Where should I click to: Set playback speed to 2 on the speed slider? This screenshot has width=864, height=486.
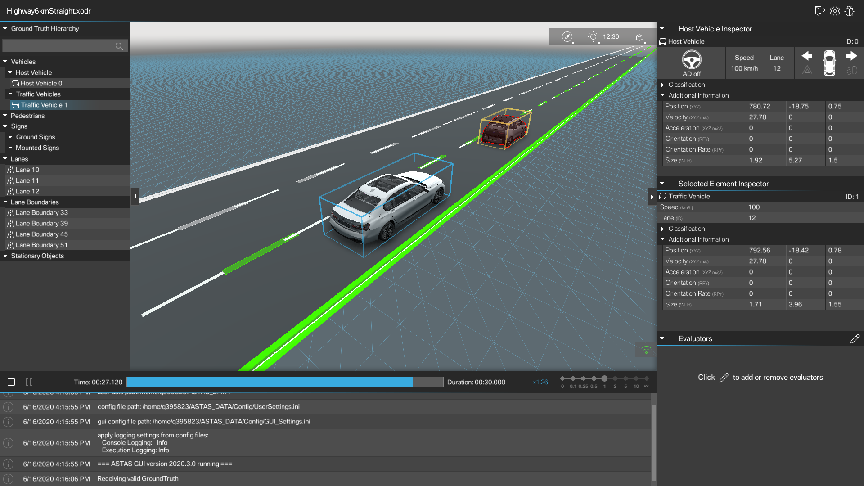coord(615,378)
